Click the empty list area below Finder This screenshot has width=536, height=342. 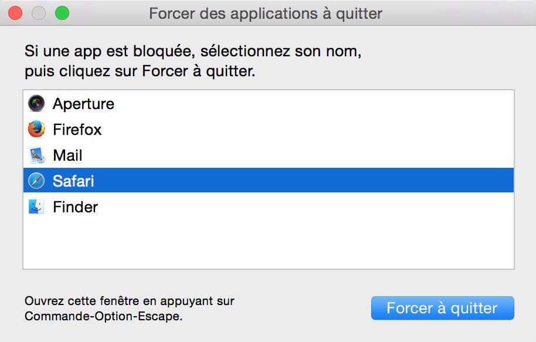[x=269, y=243]
